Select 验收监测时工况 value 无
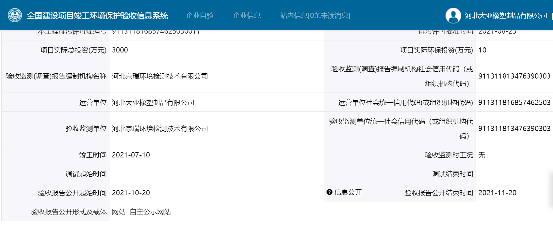 pyautogui.click(x=482, y=155)
